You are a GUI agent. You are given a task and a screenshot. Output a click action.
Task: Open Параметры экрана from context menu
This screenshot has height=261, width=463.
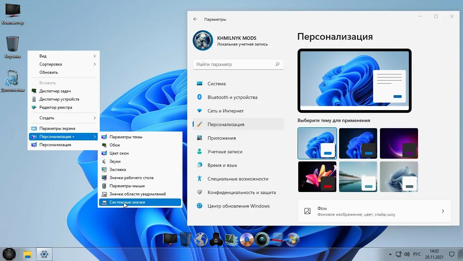pyautogui.click(x=64, y=128)
